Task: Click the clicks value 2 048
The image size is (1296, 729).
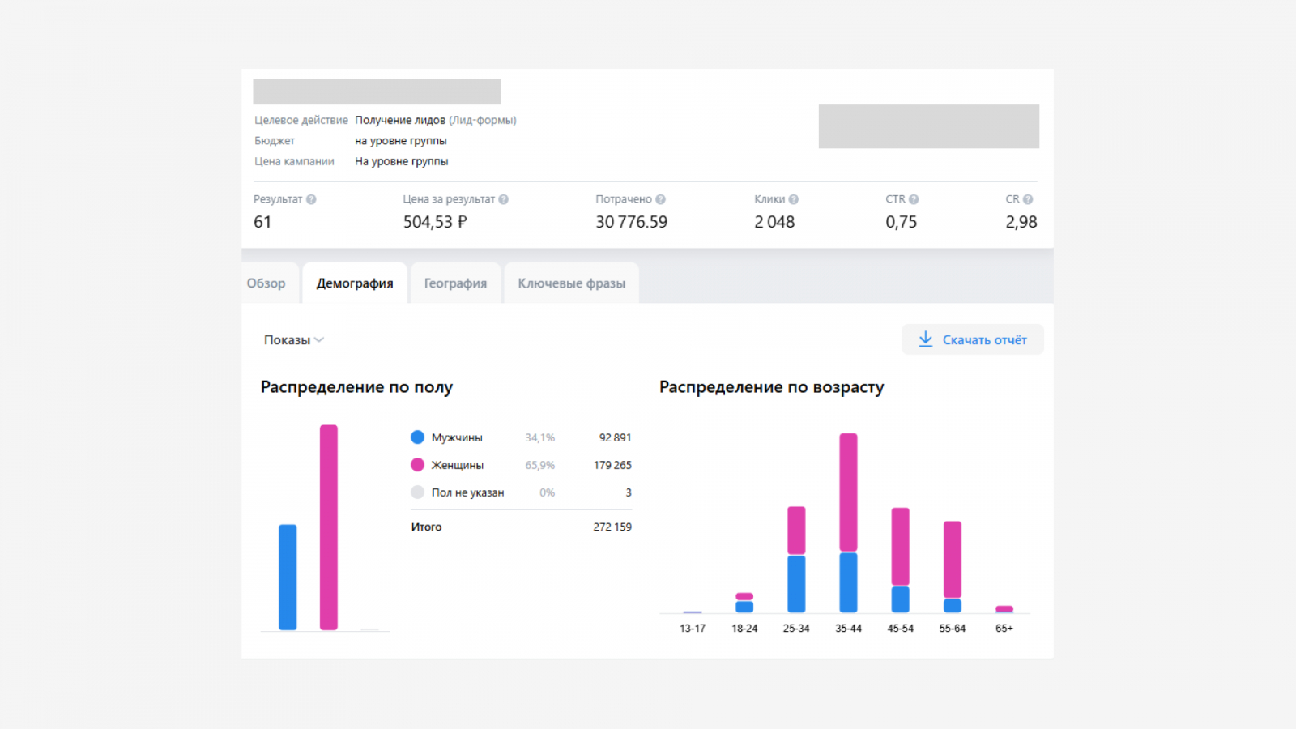Action: 774,222
